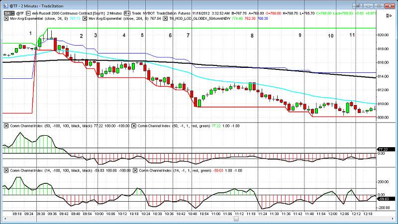
Task: Click the detach window icon beside minimize
Action: coord(358,5)
